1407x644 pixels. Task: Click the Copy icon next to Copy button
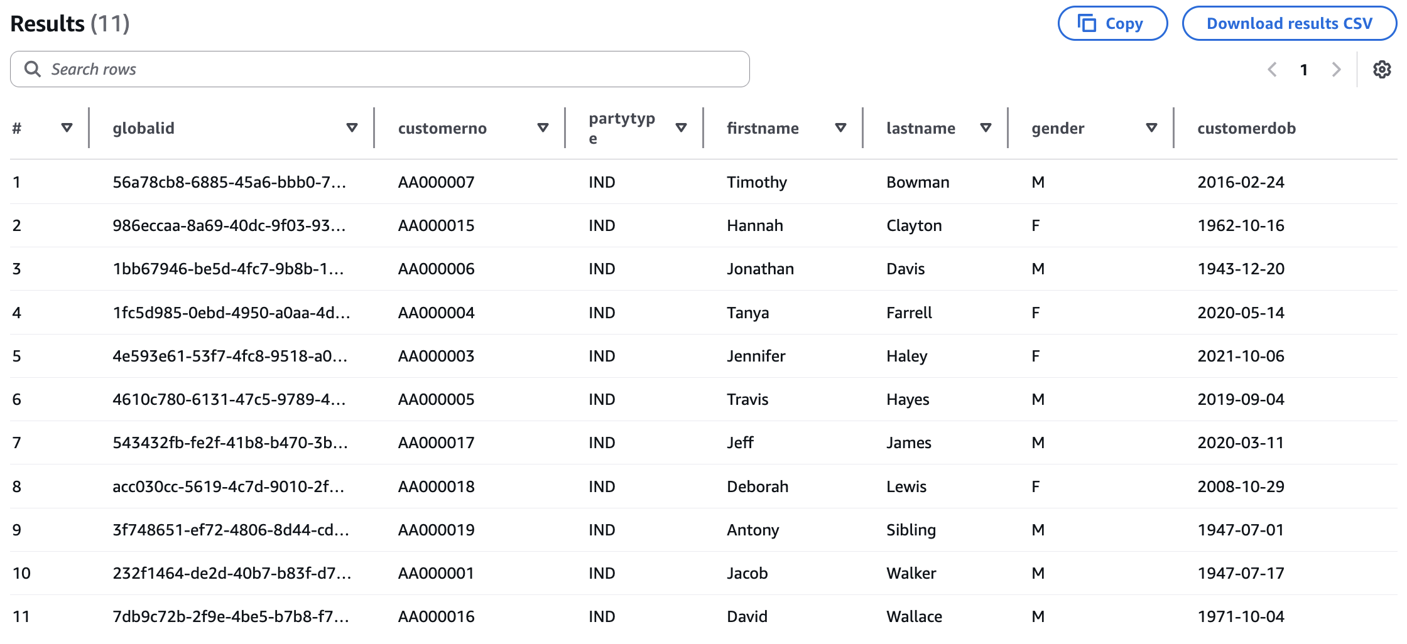1087,23
